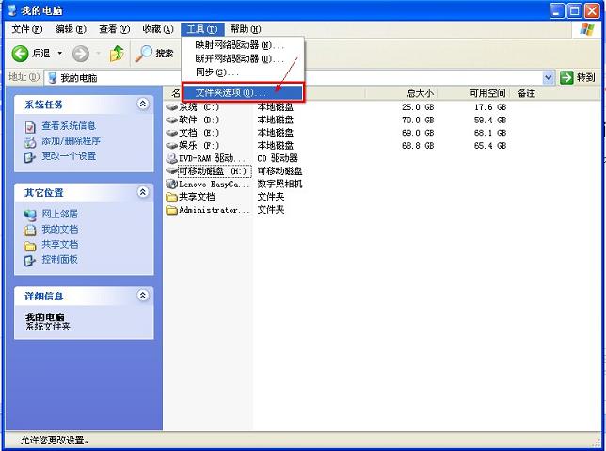Screen dimensions: 606x451
Task: Click the green Go arrow button
Action: [566, 77]
